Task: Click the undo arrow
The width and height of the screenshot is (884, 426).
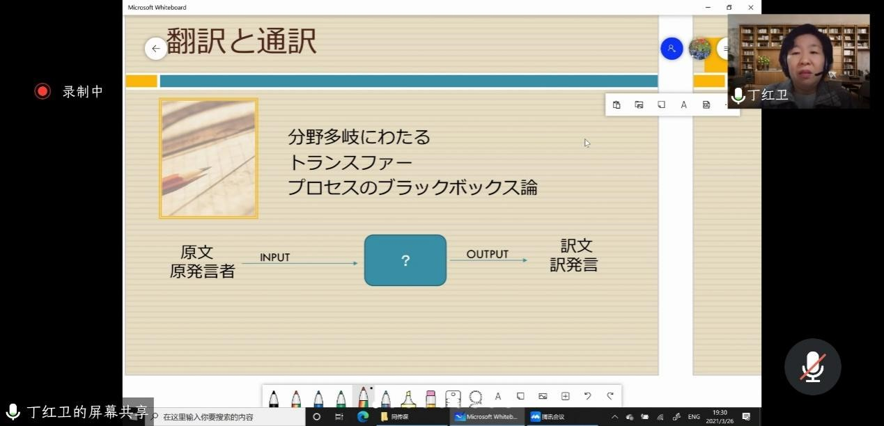Action: [587, 396]
